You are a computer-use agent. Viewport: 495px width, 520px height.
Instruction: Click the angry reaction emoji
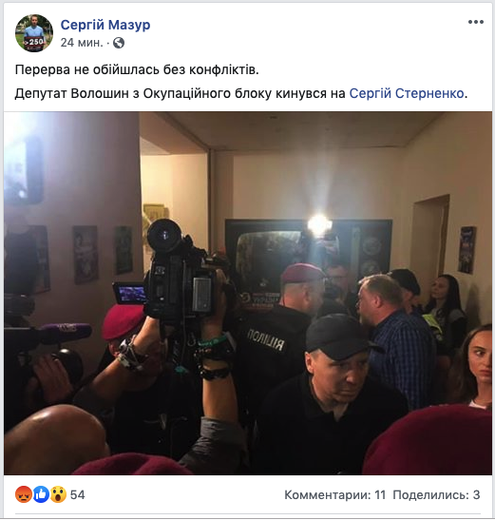point(24,494)
